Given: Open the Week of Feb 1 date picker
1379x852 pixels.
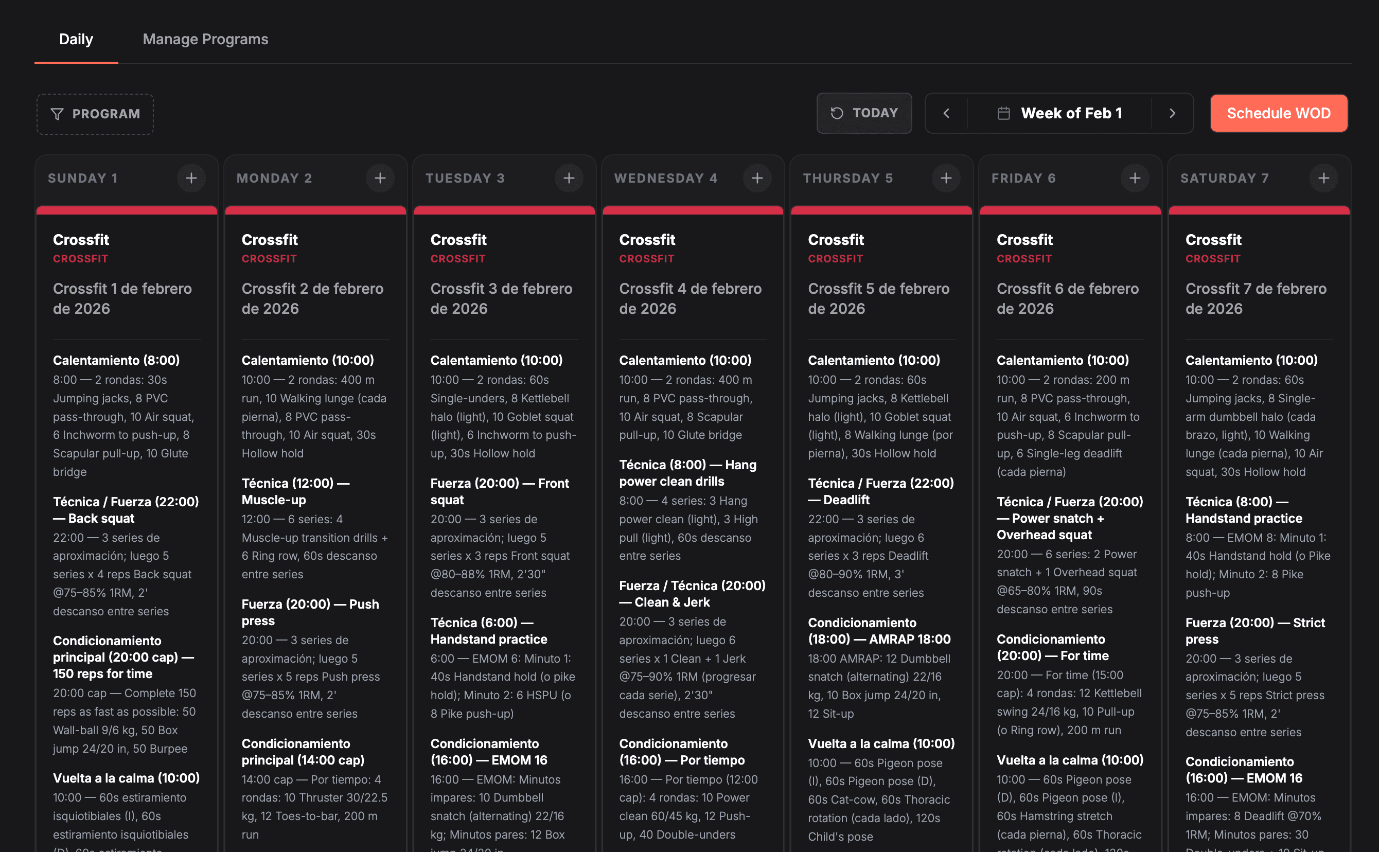Looking at the screenshot, I should [x=1071, y=113].
